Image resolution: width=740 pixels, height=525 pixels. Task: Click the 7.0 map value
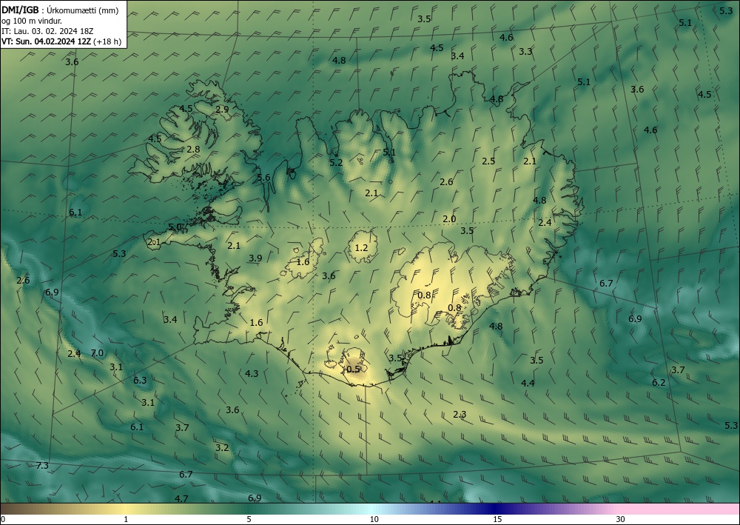(x=97, y=352)
